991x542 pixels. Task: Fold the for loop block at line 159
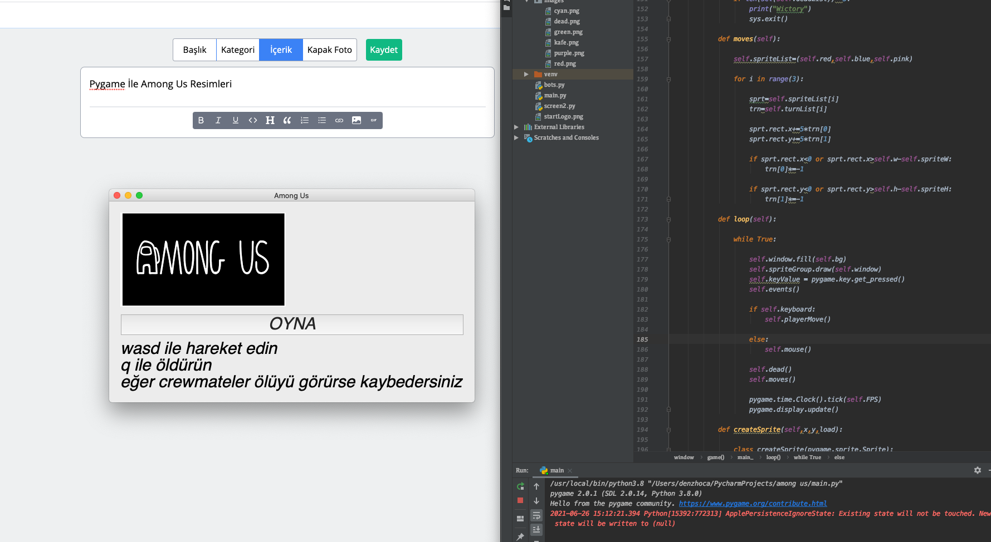[668, 79]
